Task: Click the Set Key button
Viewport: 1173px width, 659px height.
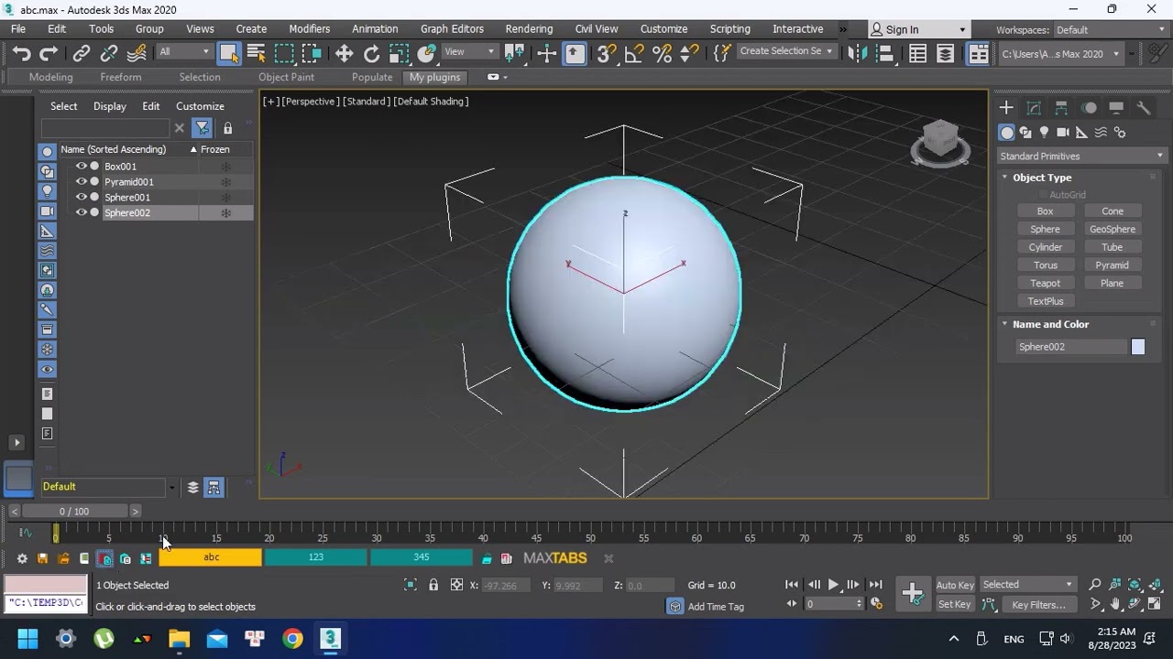Action: (955, 605)
